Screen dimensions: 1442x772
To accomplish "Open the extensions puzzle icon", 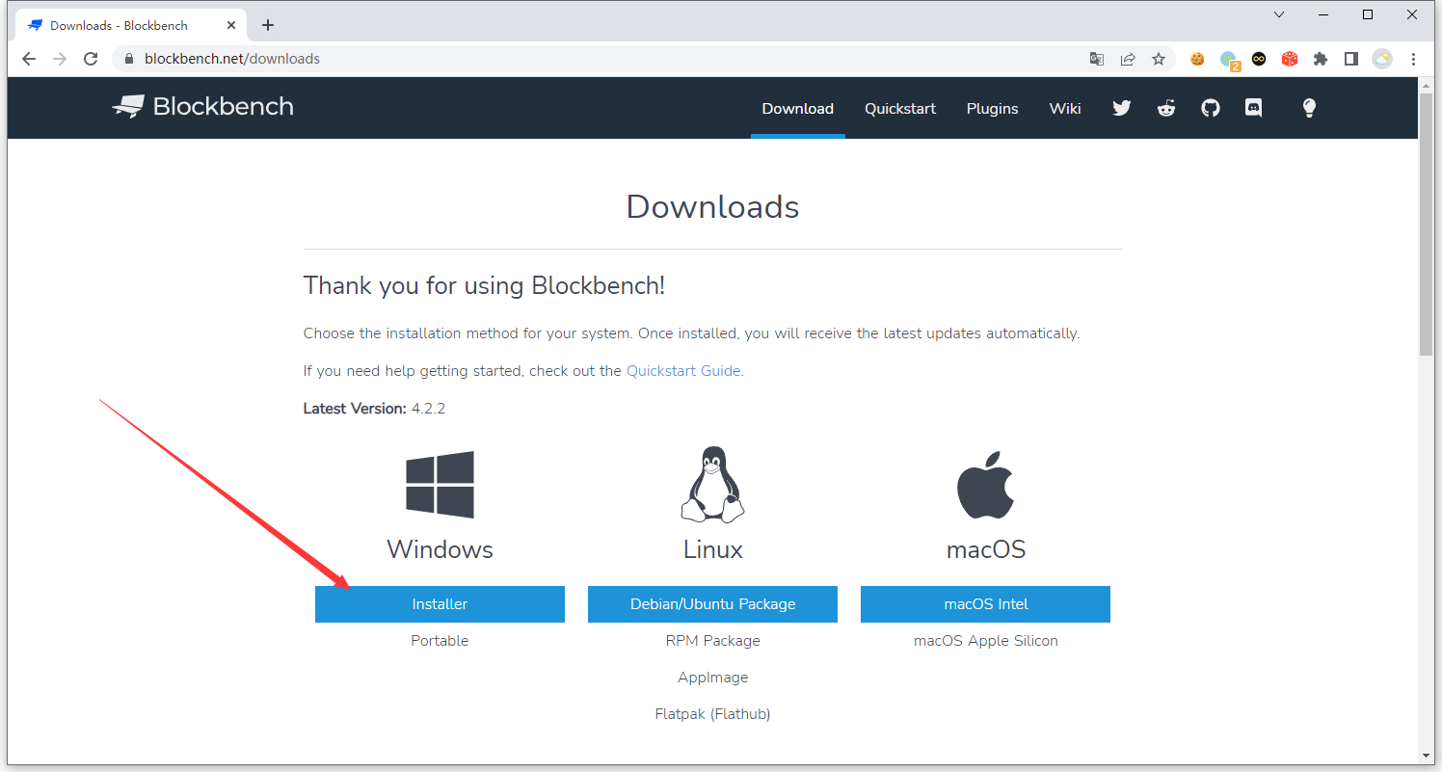I will (1321, 59).
